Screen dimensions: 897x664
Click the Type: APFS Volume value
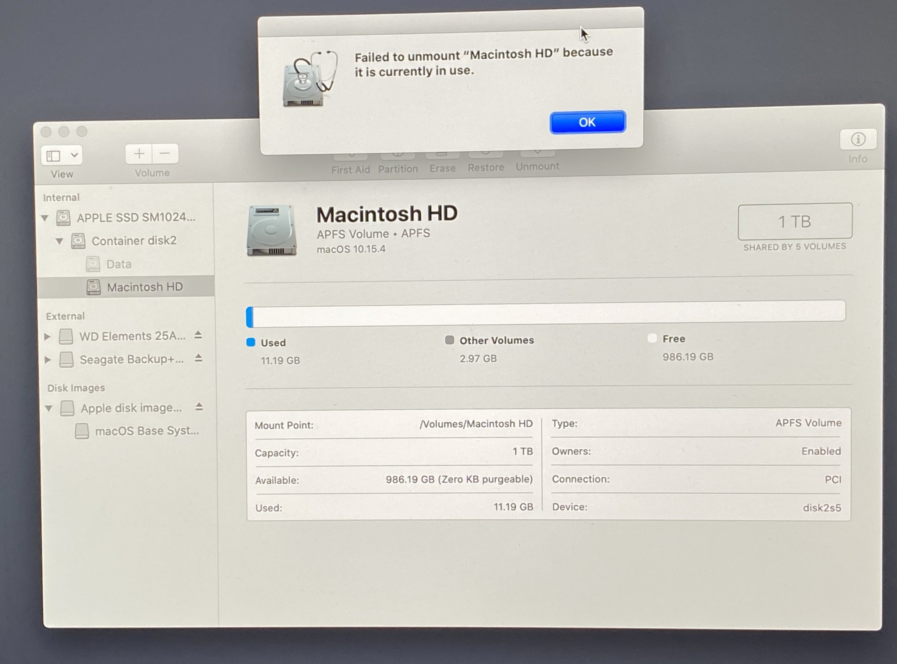[808, 423]
